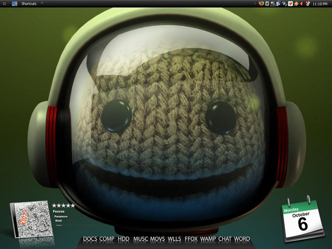The image size is (332, 249).
Task: Launch FFOX from the dock
Action: click(191, 239)
